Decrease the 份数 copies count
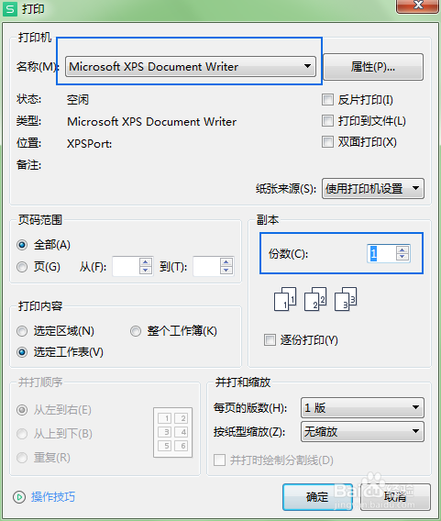Image resolution: width=441 pixels, height=521 pixels. [x=402, y=258]
